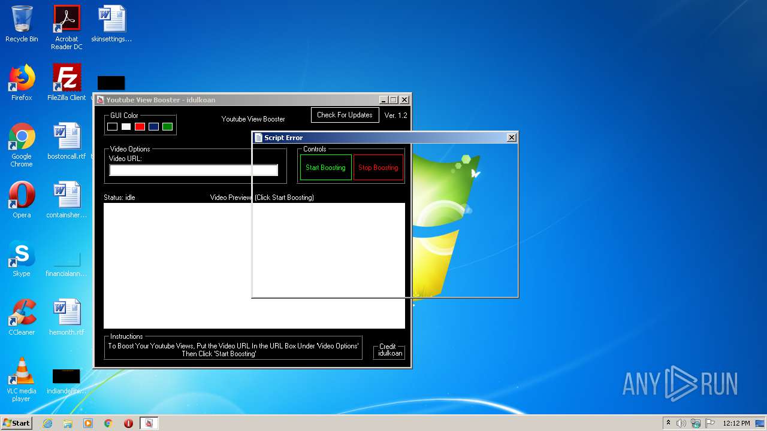Open Acrobat Reader DC desktop shortcut
767x431 pixels.
(x=67, y=27)
